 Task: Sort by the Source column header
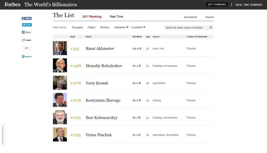pos(156,37)
